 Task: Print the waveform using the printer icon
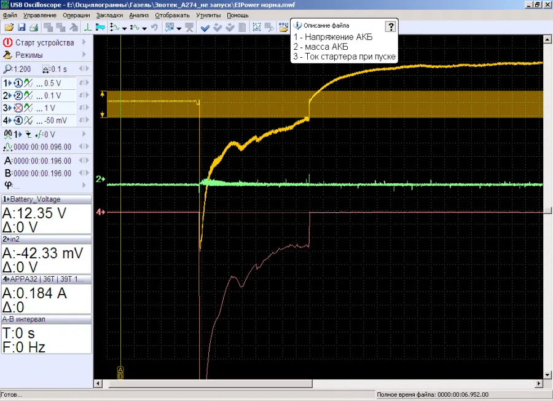34,27
